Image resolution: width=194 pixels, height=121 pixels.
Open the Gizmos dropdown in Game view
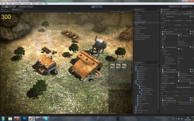[x=129, y=12]
